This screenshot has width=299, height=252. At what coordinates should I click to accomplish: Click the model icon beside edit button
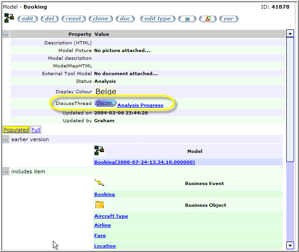(x=9, y=18)
